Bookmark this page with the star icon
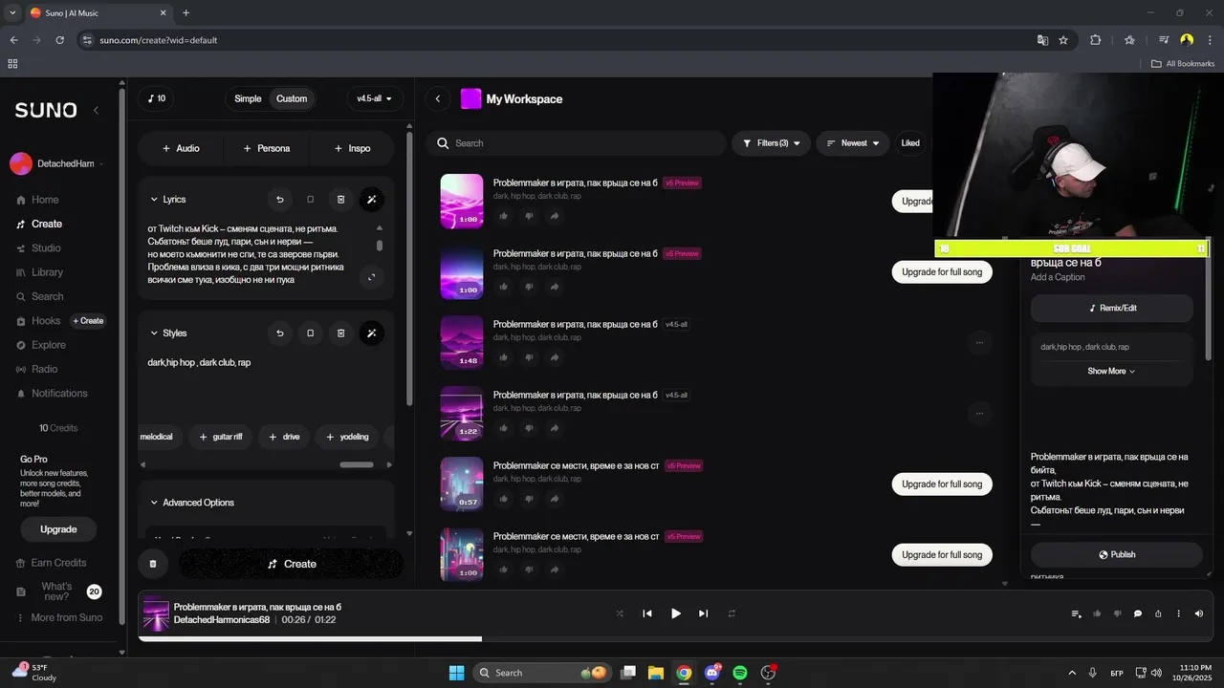 point(1063,40)
